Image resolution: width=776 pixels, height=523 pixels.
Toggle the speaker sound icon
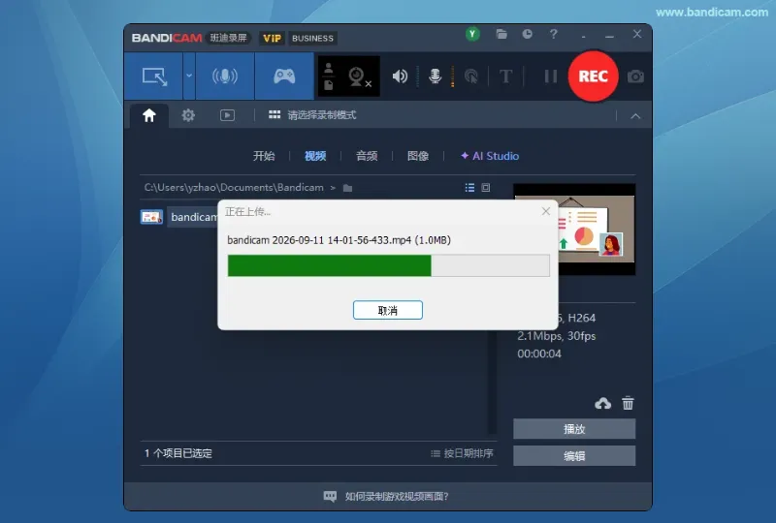tap(400, 77)
